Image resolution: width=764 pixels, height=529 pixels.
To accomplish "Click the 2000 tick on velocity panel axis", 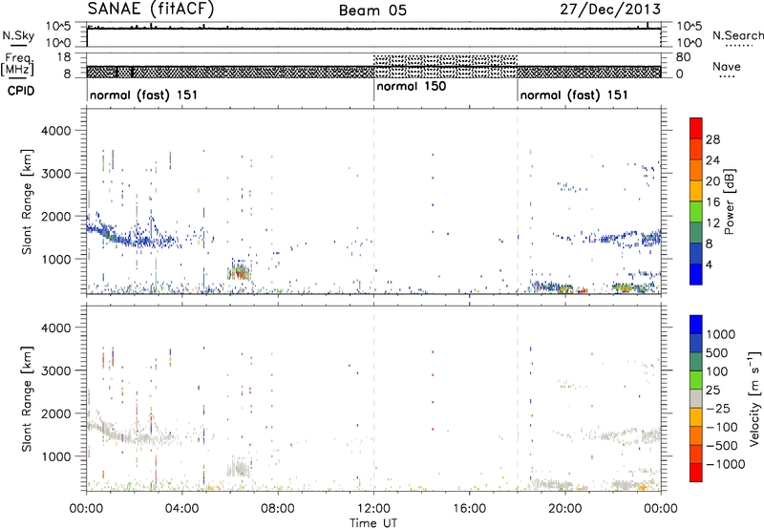I will [x=55, y=413].
